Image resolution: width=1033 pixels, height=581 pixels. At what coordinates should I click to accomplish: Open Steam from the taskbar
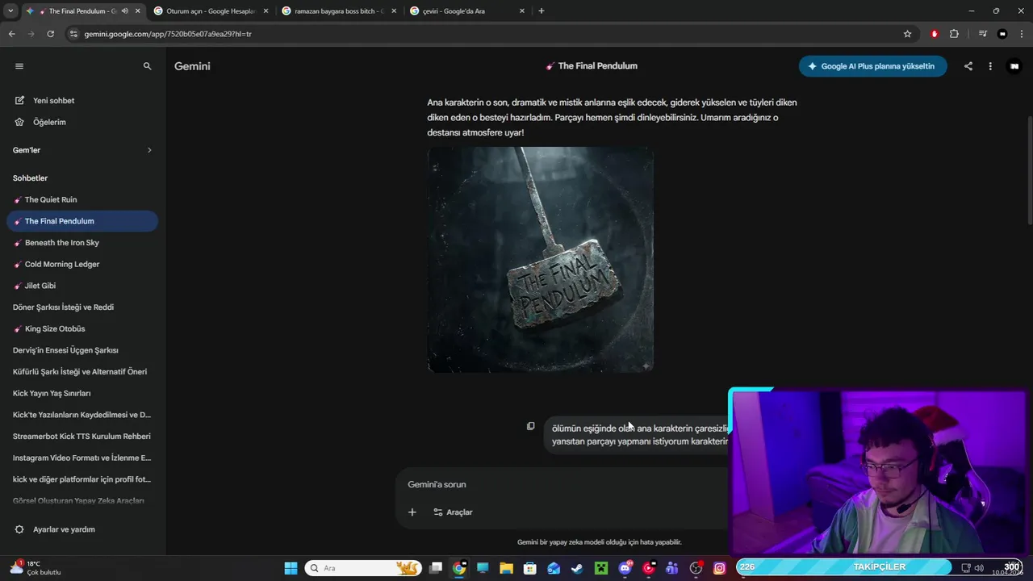[577, 568]
